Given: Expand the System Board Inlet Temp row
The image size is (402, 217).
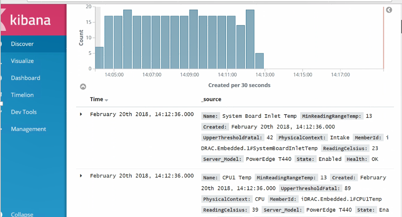Looking at the screenshot, I should tap(81, 115).
